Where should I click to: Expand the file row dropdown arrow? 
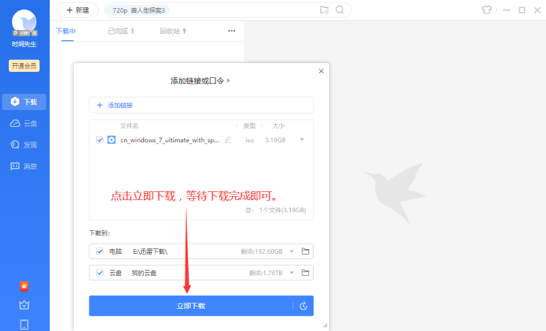302,140
